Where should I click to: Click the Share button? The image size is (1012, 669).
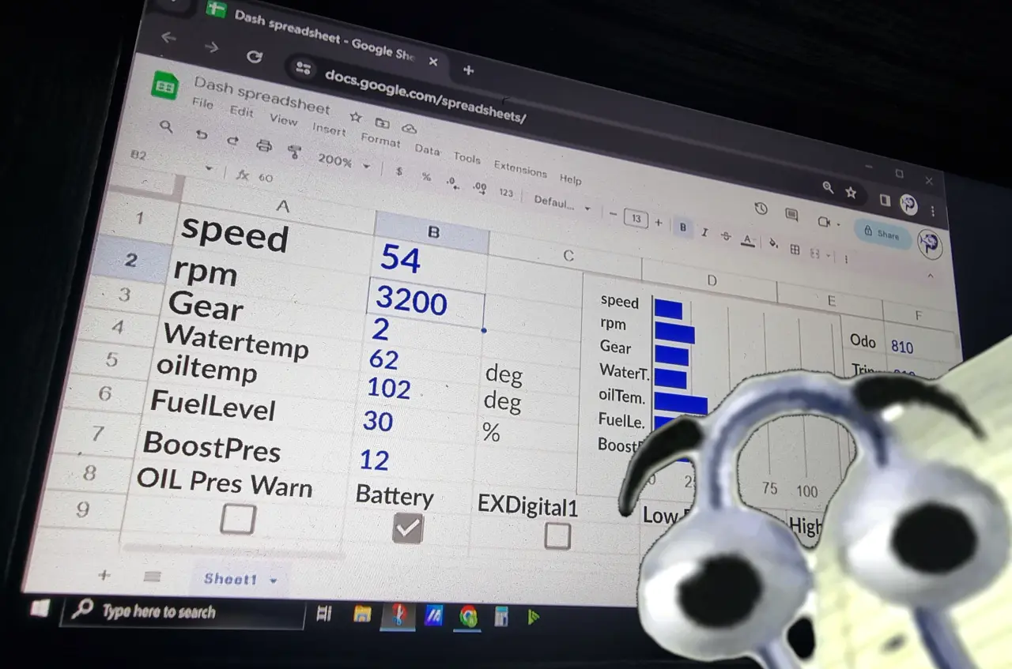[882, 234]
